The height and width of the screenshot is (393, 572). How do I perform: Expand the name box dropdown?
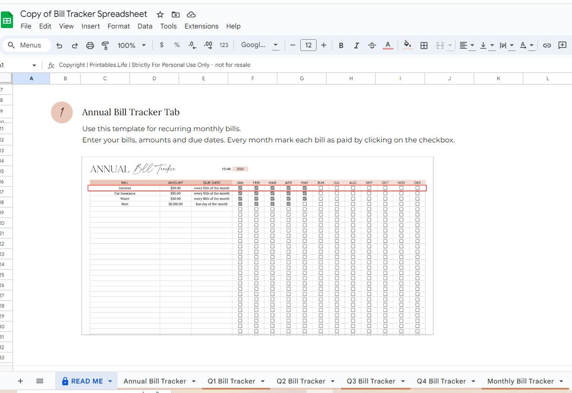coord(34,65)
